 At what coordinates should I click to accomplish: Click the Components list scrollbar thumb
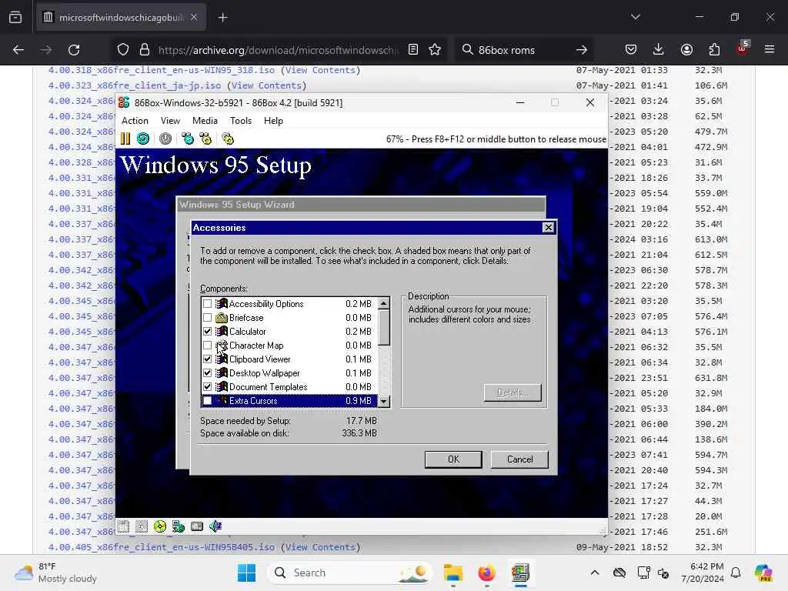pos(383,327)
